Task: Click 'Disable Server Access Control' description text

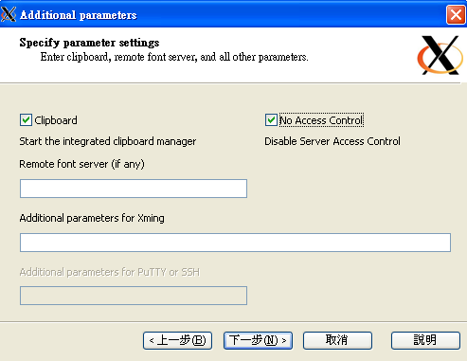Action: (x=332, y=141)
